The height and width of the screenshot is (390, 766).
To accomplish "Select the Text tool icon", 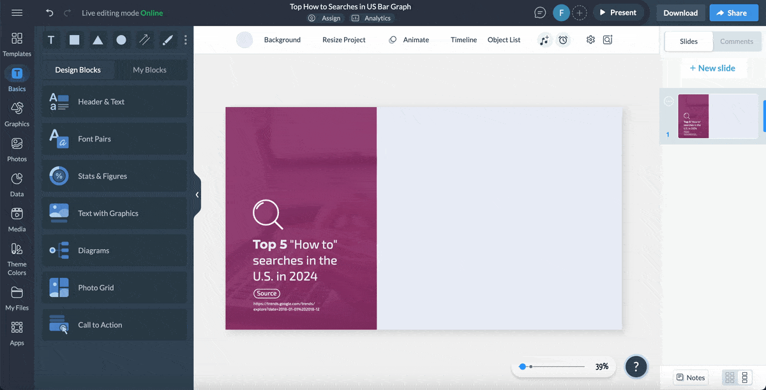I will pos(51,40).
